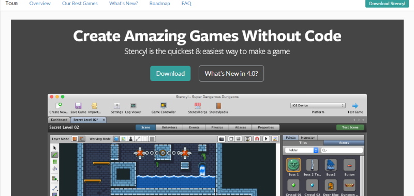
Task: Select the paint bucket tool
Action: coord(55,168)
